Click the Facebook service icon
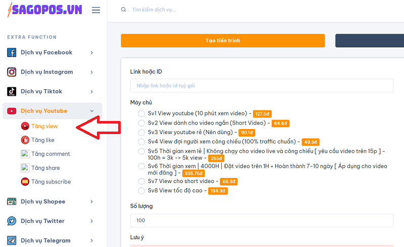The image size is (404, 247). [12, 52]
